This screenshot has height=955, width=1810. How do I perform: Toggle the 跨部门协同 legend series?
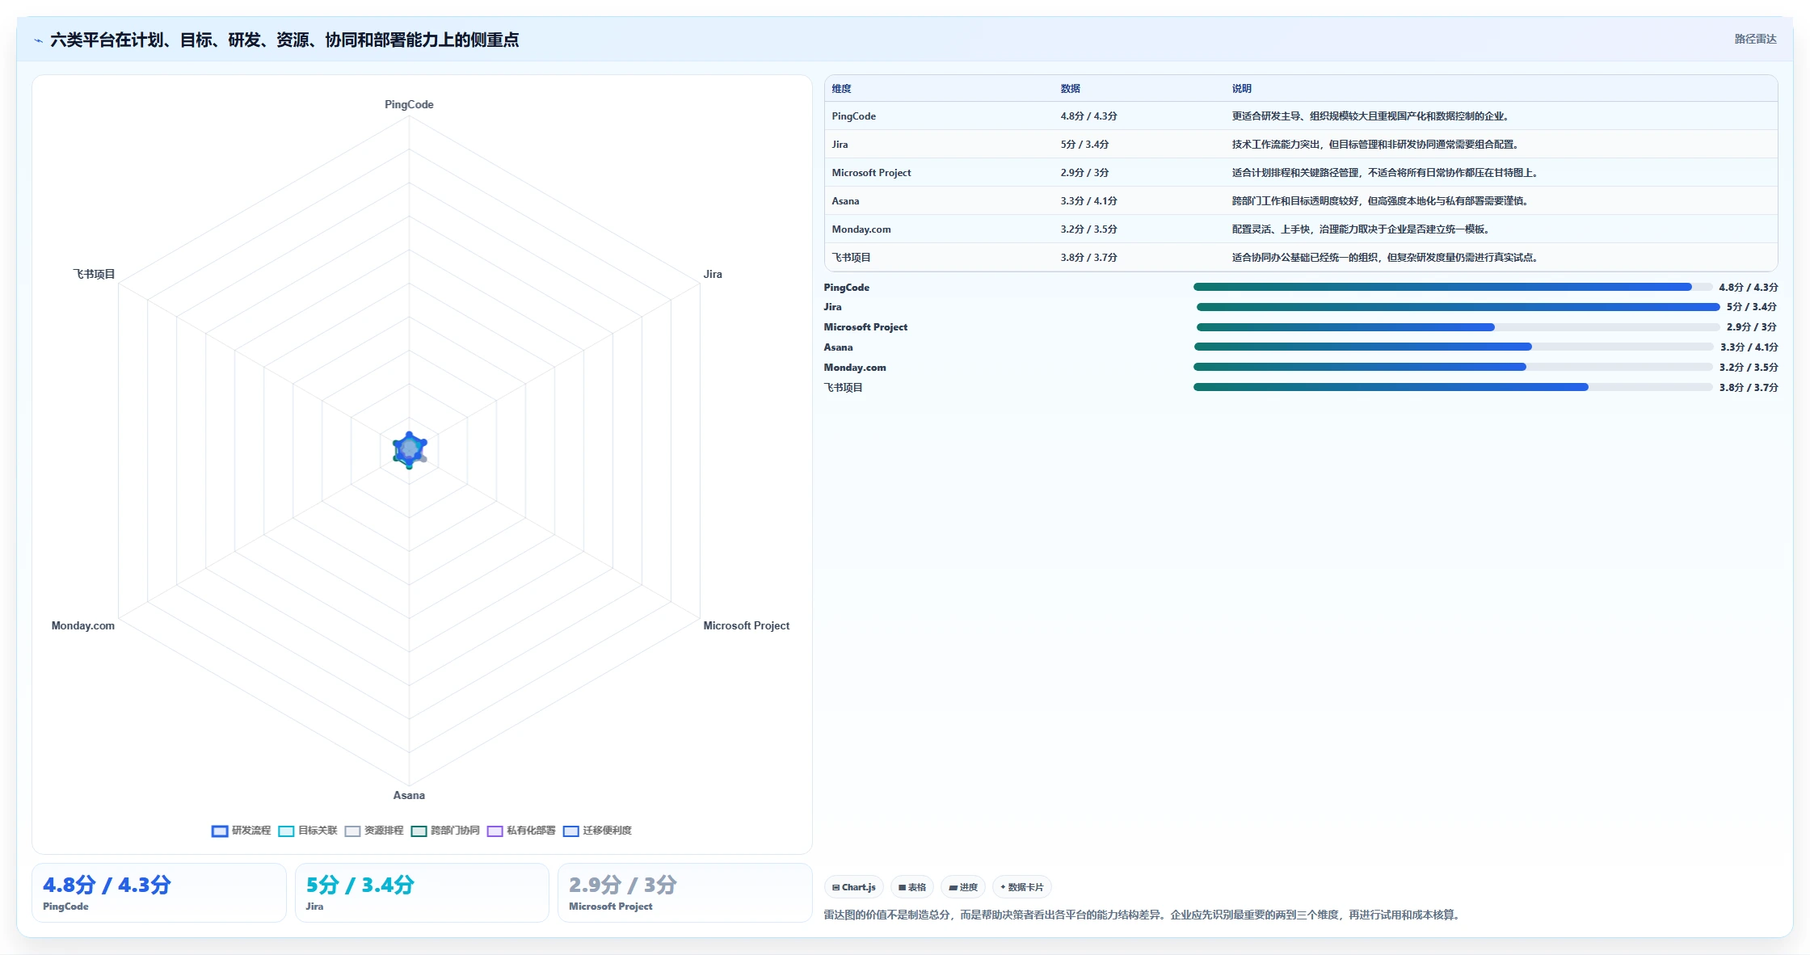[x=444, y=831]
